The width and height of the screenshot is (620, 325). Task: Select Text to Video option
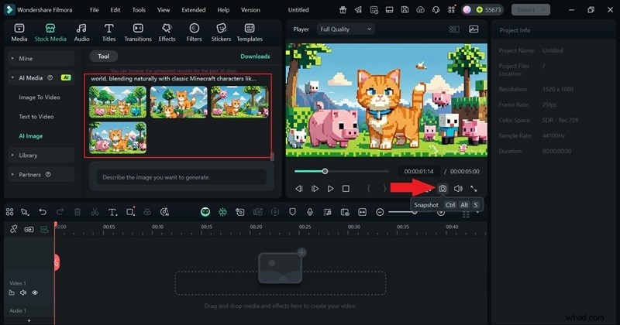tap(36, 116)
